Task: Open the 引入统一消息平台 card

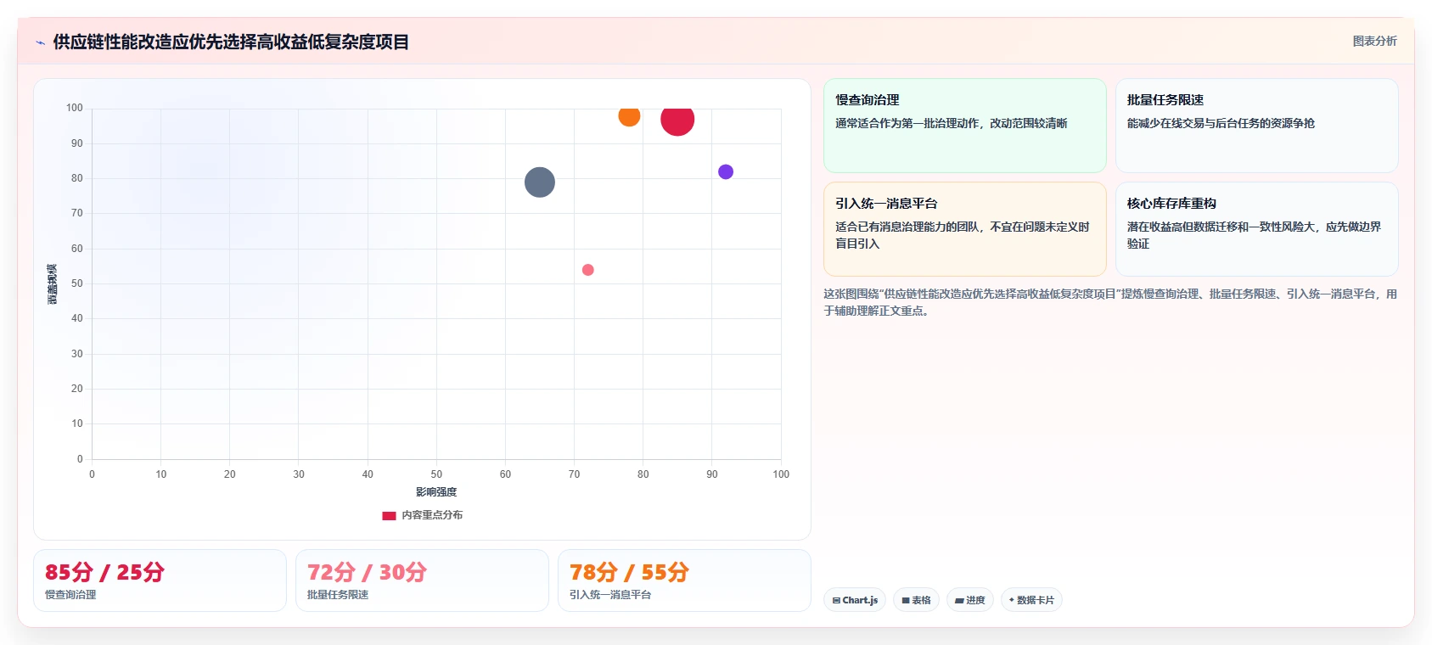Action: pos(965,229)
